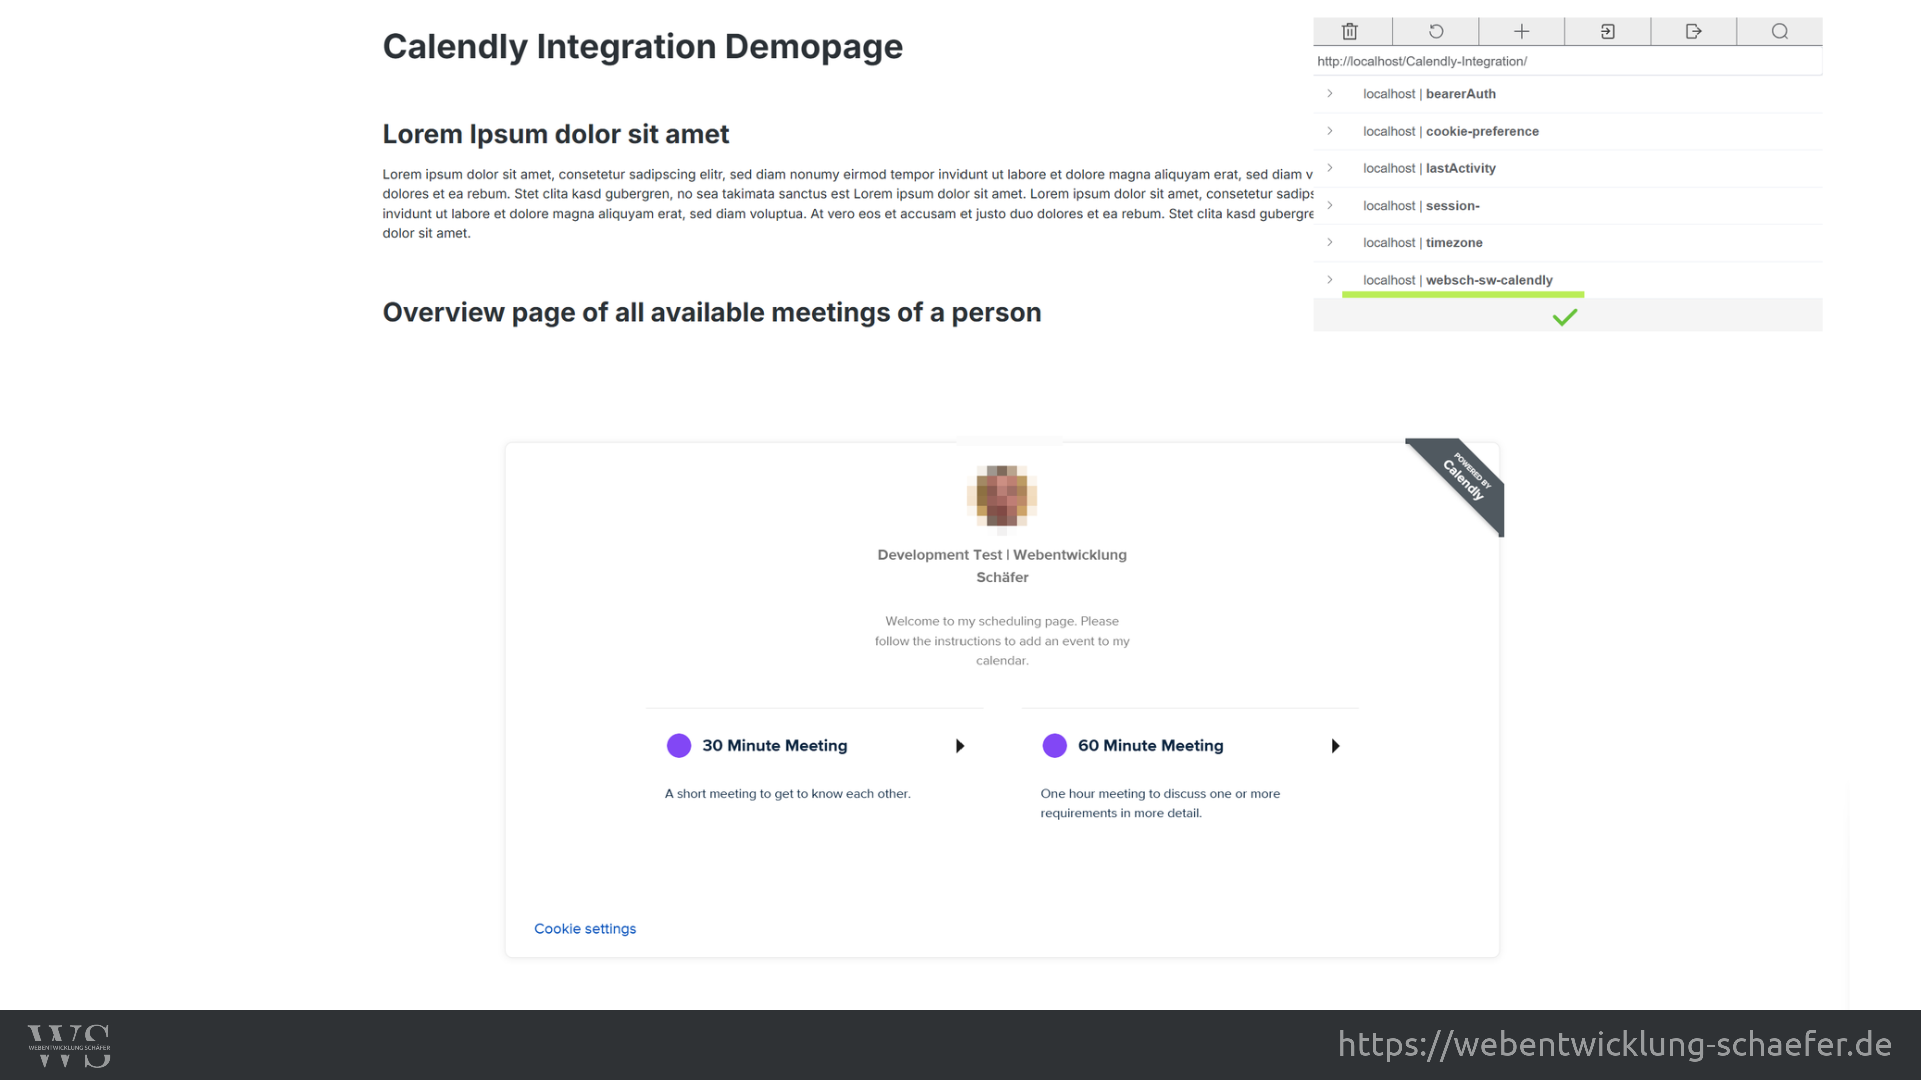Click 'A short meeting to get to know' text
Viewport: 1921px width, 1080px height.
tap(787, 794)
